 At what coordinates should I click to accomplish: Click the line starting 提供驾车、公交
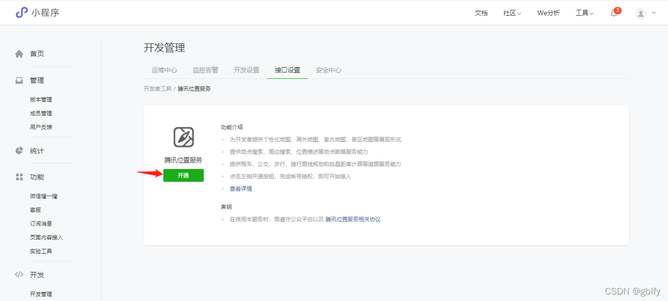tap(315, 164)
